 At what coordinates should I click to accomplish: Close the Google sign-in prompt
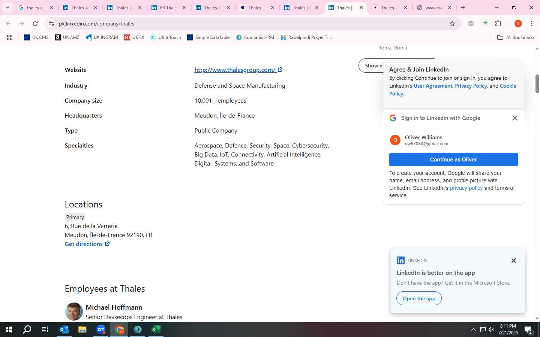[x=515, y=118]
